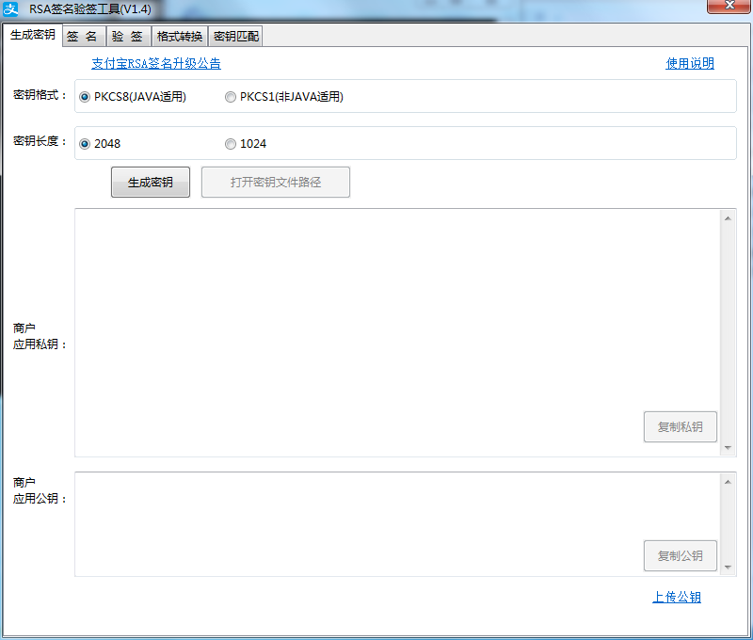Open the 使用说明 link
Image resolution: width=753 pixels, height=640 pixels.
point(690,64)
